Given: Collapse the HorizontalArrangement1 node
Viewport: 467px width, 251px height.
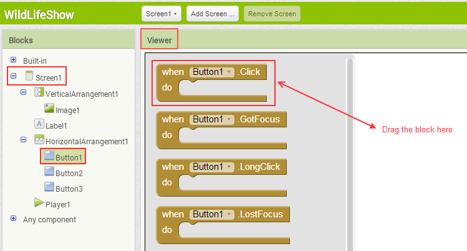Looking at the screenshot, I should [24, 140].
